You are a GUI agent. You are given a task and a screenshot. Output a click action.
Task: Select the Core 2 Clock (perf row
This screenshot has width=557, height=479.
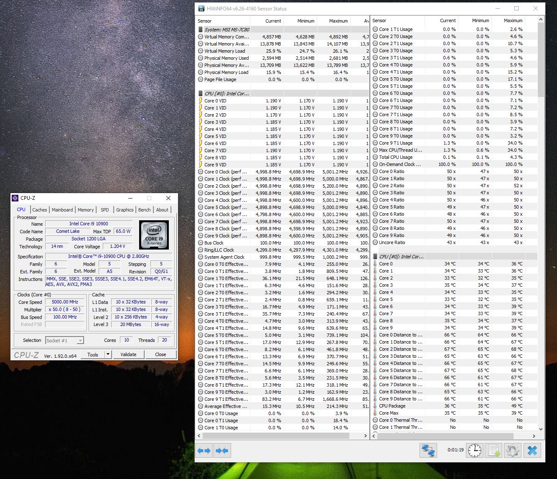coord(283,186)
